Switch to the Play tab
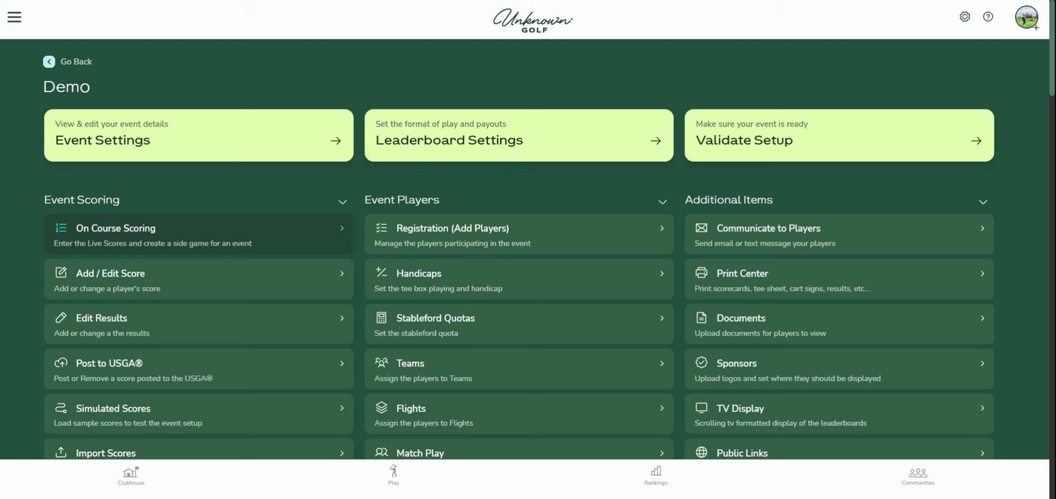This screenshot has width=1056, height=499. pos(394,475)
